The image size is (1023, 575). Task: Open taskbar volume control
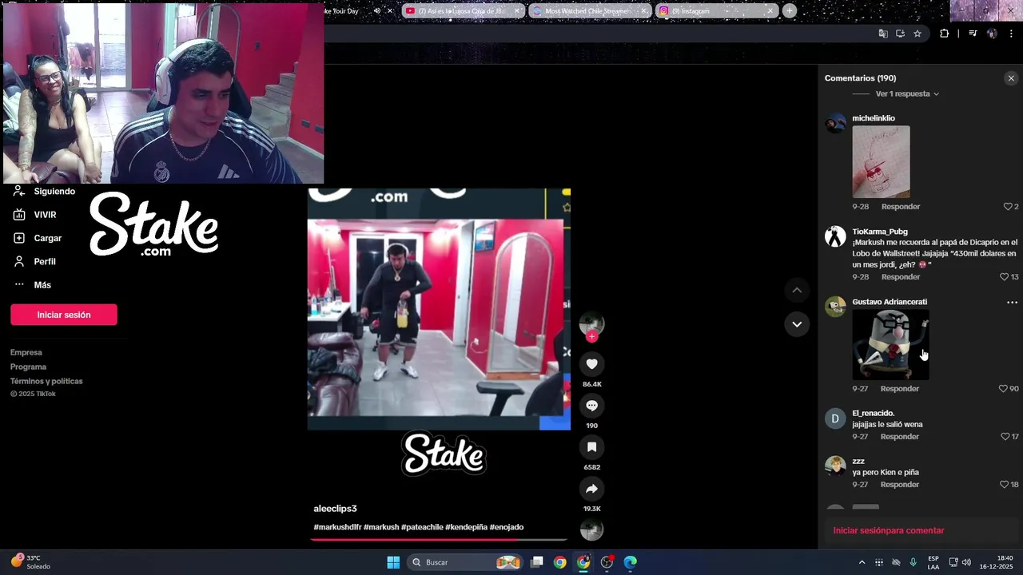[966, 562]
